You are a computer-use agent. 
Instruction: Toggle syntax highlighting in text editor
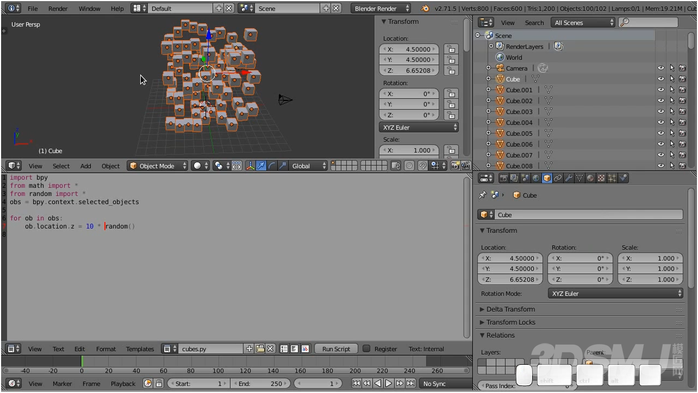305,349
